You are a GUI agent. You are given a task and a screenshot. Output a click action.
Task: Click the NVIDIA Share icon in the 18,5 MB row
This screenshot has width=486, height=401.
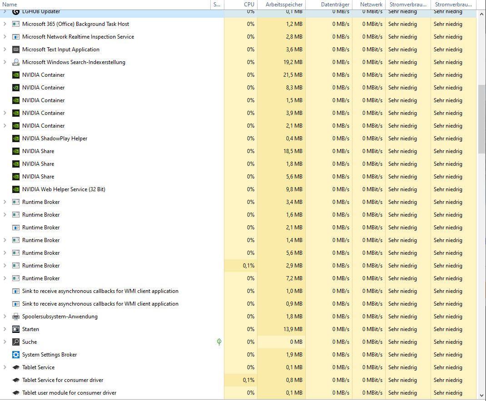coord(16,151)
